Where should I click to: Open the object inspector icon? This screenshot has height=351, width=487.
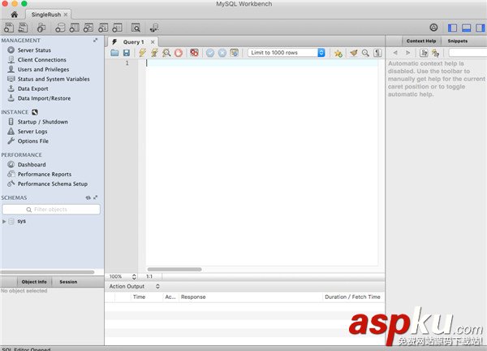[41, 28]
